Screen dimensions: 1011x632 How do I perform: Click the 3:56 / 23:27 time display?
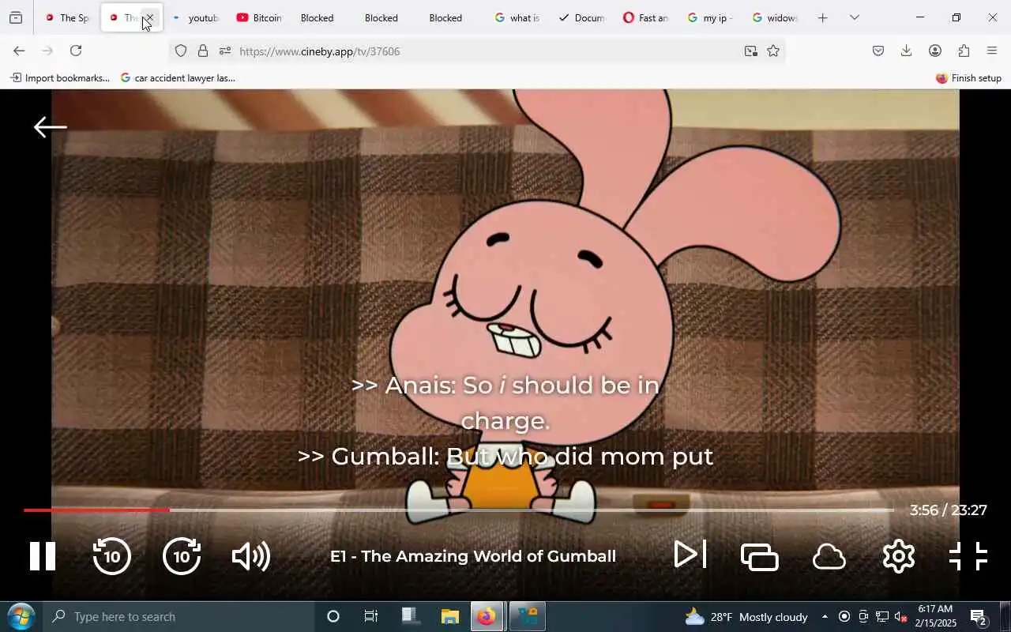pyautogui.click(x=948, y=510)
